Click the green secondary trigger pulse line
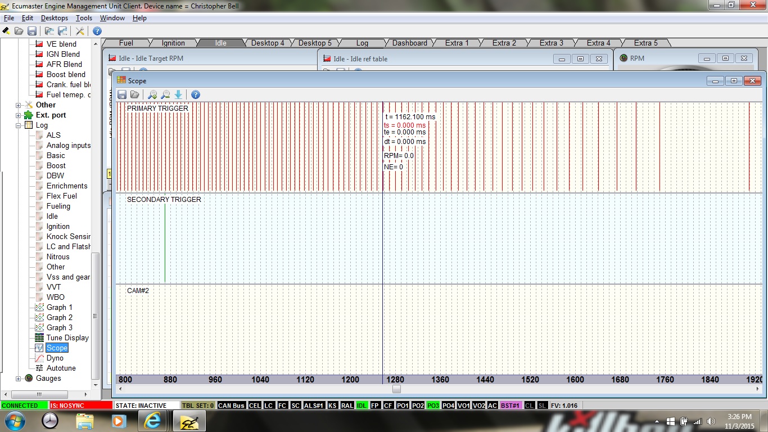The width and height of the screenshot is (768, 432). click(x=165, y=242)
